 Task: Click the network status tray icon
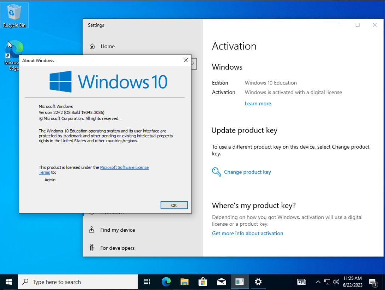[327, 282]
